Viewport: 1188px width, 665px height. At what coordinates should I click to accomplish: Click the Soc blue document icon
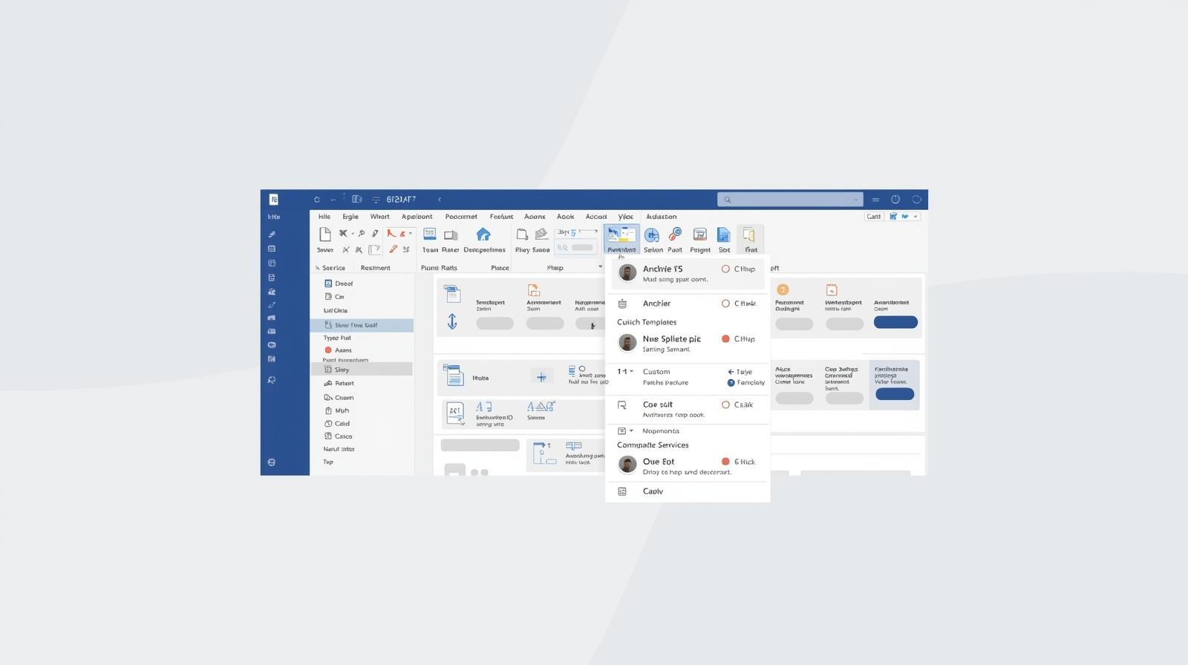click(723, 235)
